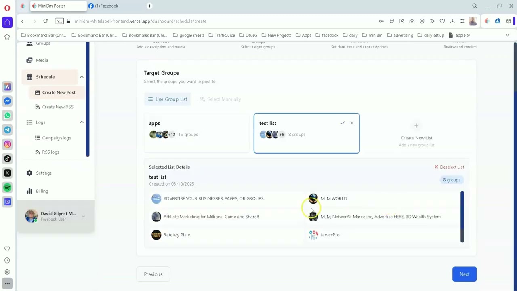Image resolution: width=517 pixels, height=291 pixels.
Task: Click the Settings gear in dashboard menu
Action: click(29, 173)
